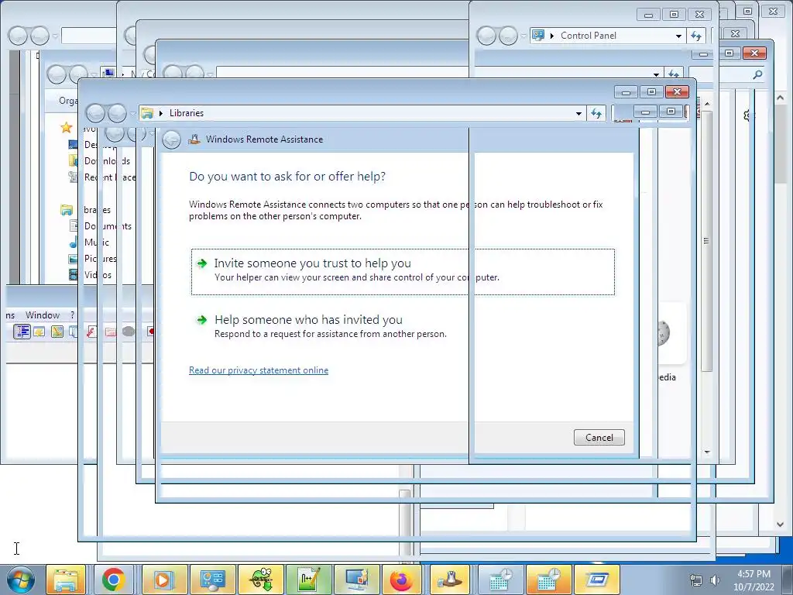Click the Libraries window forward button
Image resolution: width=793 pixels, height=595 pixels.
coord(117,113)
